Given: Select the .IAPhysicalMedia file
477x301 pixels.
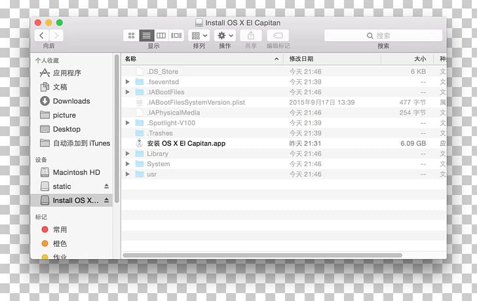Looking at the screenshot, I should tap(284, 113).
